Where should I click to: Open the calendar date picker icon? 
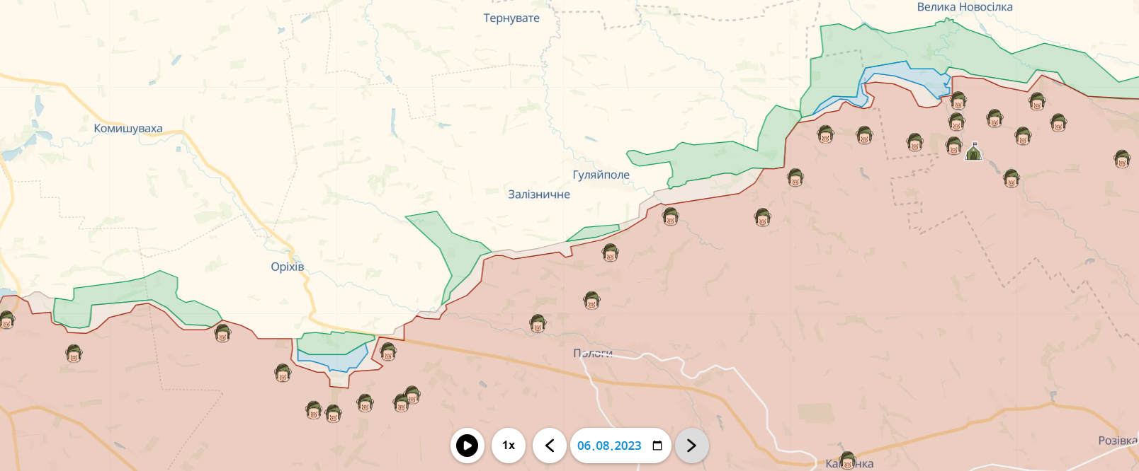(x=657, y=446)
